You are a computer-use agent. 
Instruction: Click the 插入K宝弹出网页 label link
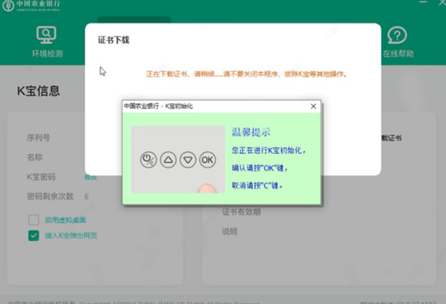[71, 236]
